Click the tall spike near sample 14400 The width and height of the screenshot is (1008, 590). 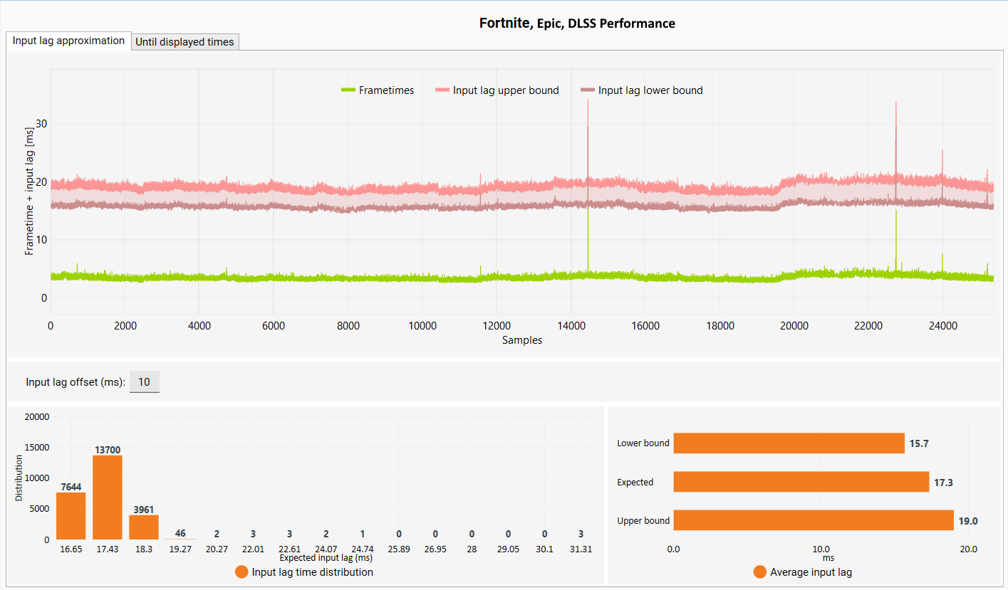pos(588,142)
